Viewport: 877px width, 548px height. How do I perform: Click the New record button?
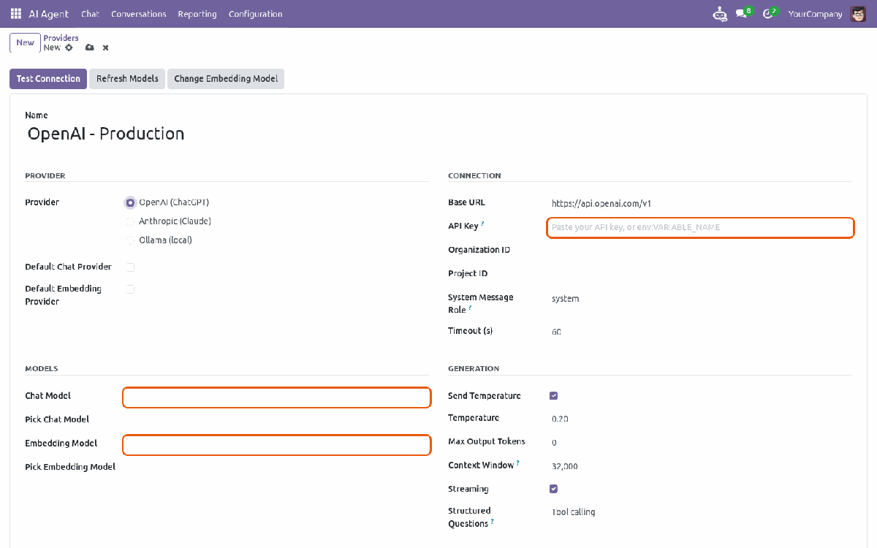coord(25,42)
